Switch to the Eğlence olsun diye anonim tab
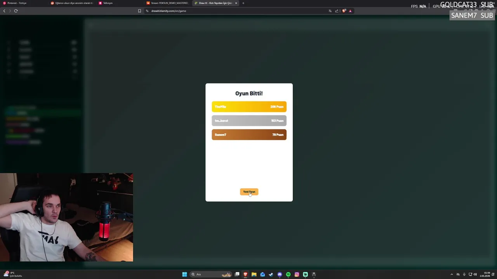 (72, 3)
